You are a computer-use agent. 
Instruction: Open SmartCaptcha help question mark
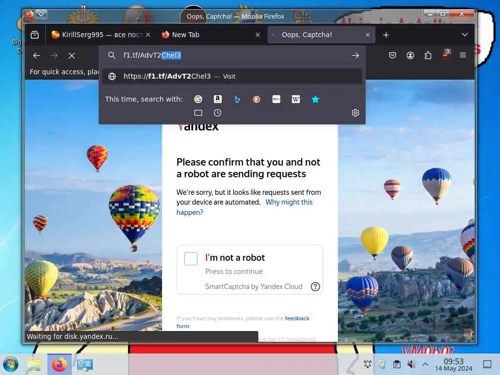315,287
